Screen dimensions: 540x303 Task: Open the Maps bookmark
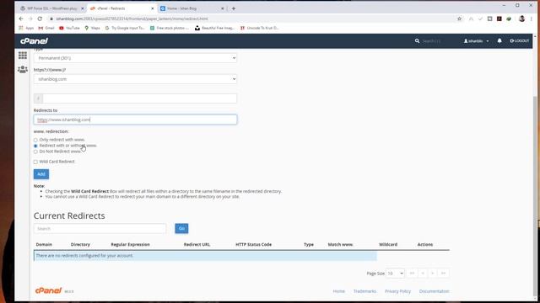[92, 28]
